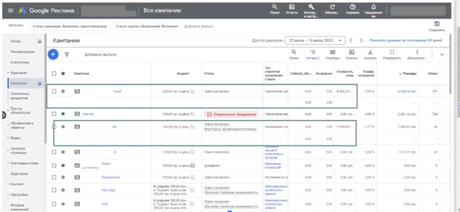
Task: Go to the next date range arrow
Action: pyautogui.click(x=361, y=40)
